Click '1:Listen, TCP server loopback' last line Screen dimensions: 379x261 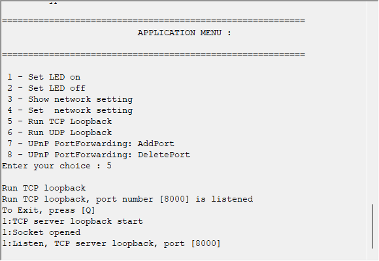click(x=112, y=243)
